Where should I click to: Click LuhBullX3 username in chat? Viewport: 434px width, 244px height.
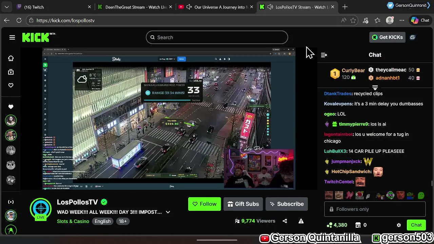[335, 151]
